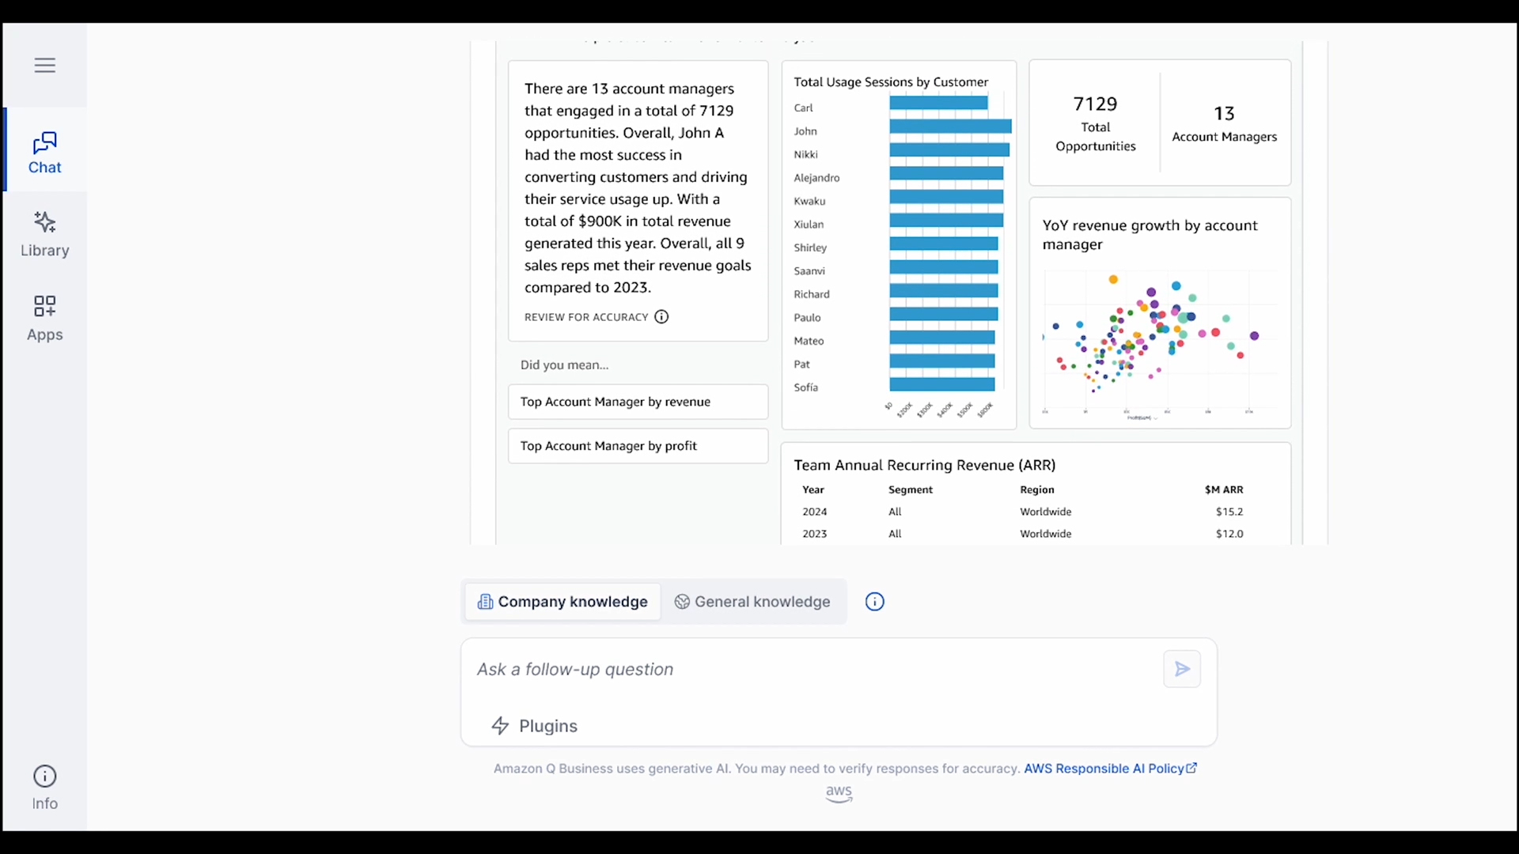The width and height of the screenshot is (1519, 854).
Task: Click the information circle next to tabs
Action: point(874,602)
